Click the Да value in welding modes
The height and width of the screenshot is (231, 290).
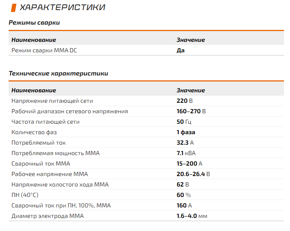(181, 50)
